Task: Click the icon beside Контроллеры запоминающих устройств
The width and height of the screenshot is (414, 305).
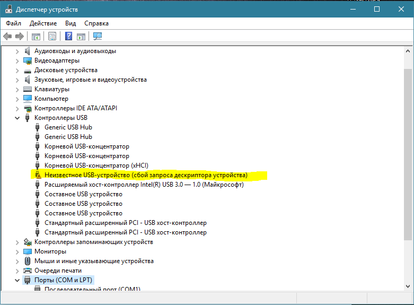Action: coord(28,242)
